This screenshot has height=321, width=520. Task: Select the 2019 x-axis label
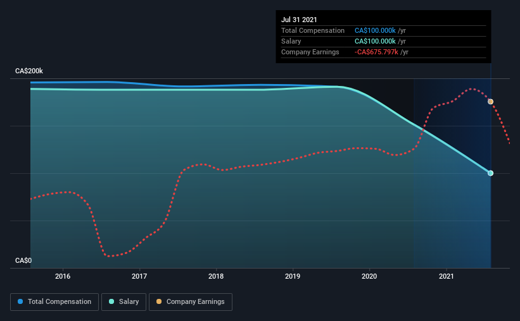coord(293,276)
